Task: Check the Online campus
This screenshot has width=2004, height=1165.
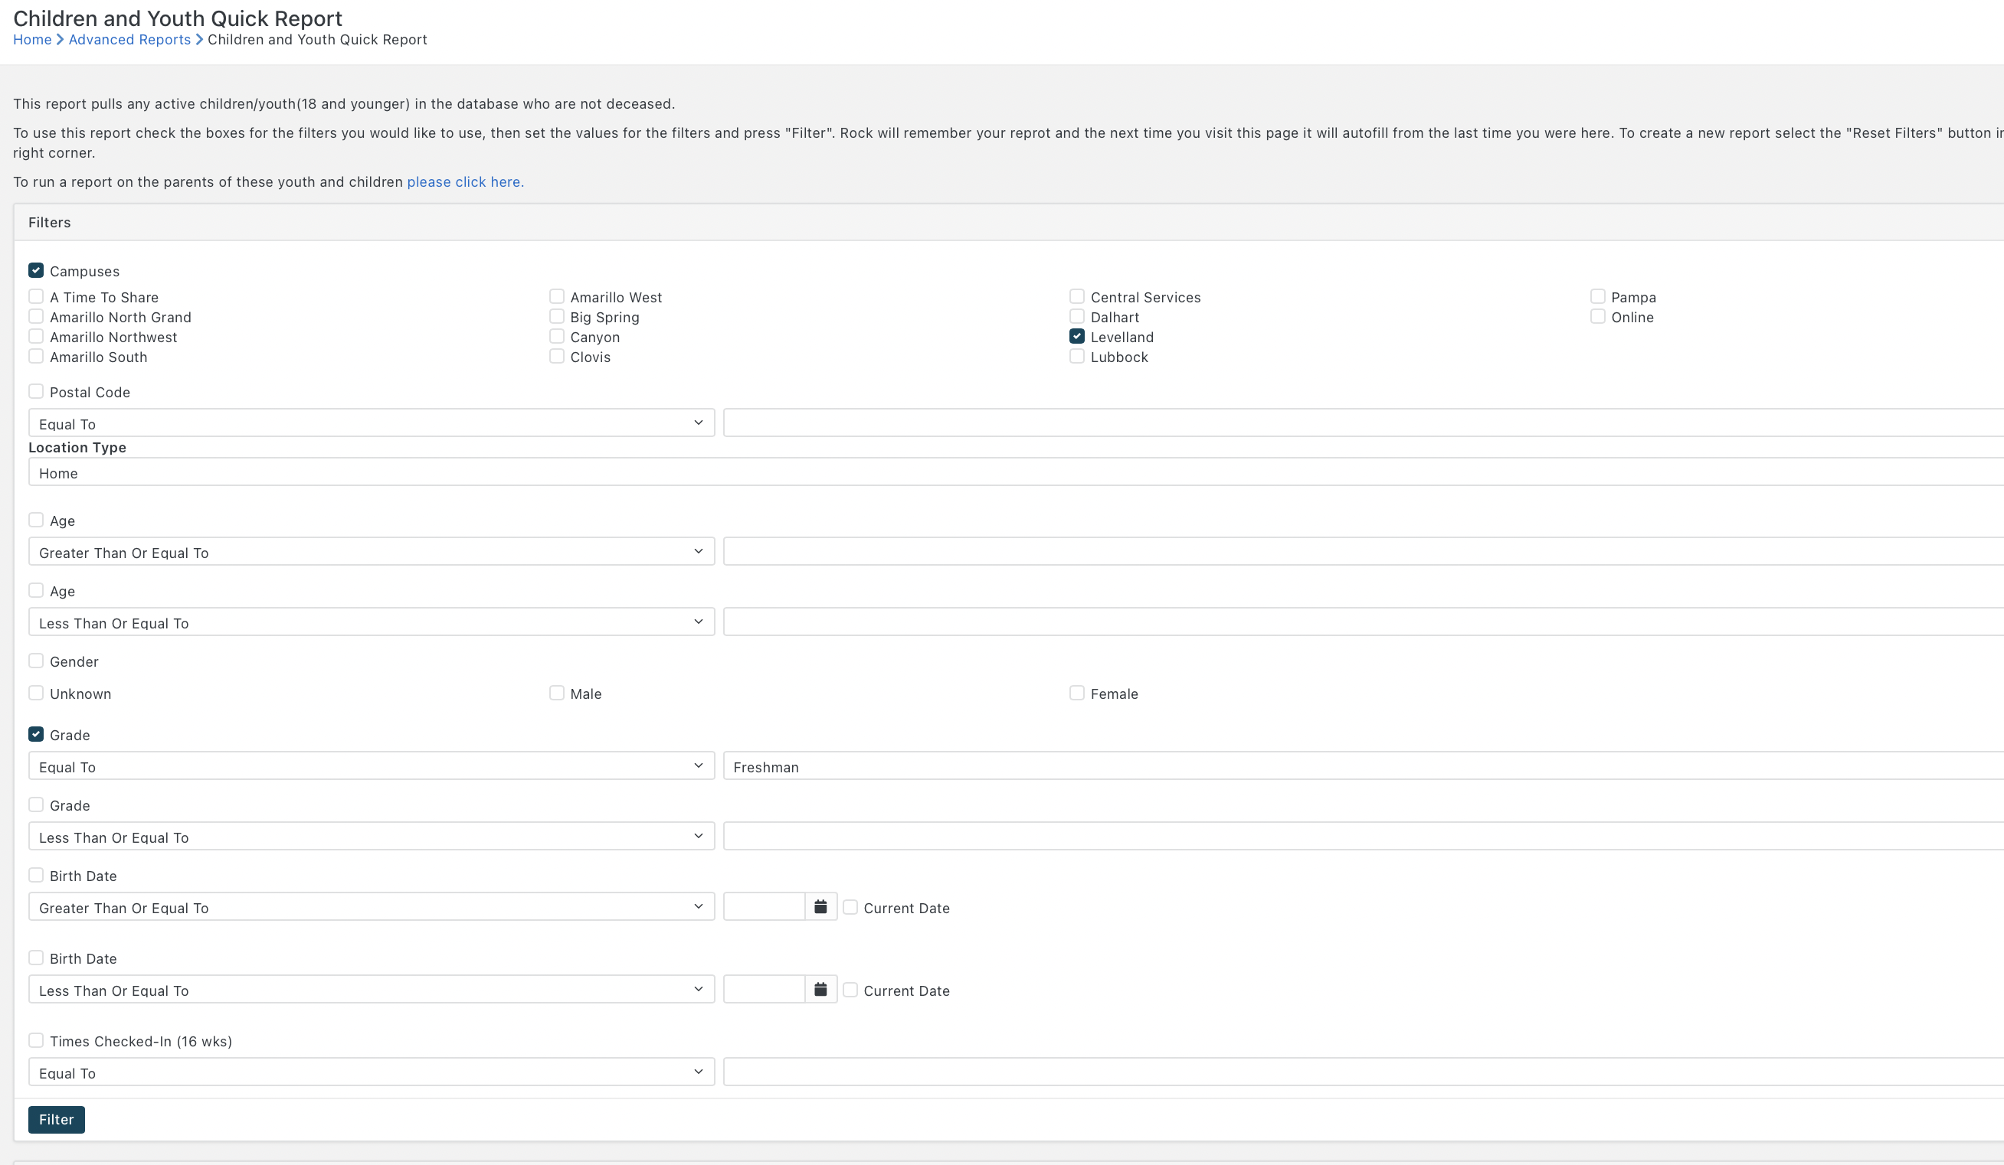Action: [x=1598, y=316]
